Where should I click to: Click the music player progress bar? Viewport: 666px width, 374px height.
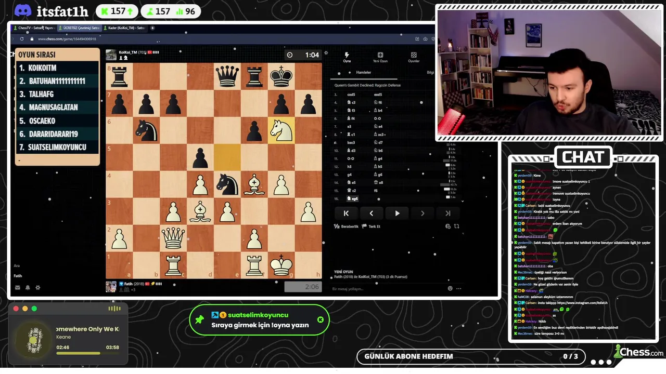pyautogui.click(x=87, y=353)
